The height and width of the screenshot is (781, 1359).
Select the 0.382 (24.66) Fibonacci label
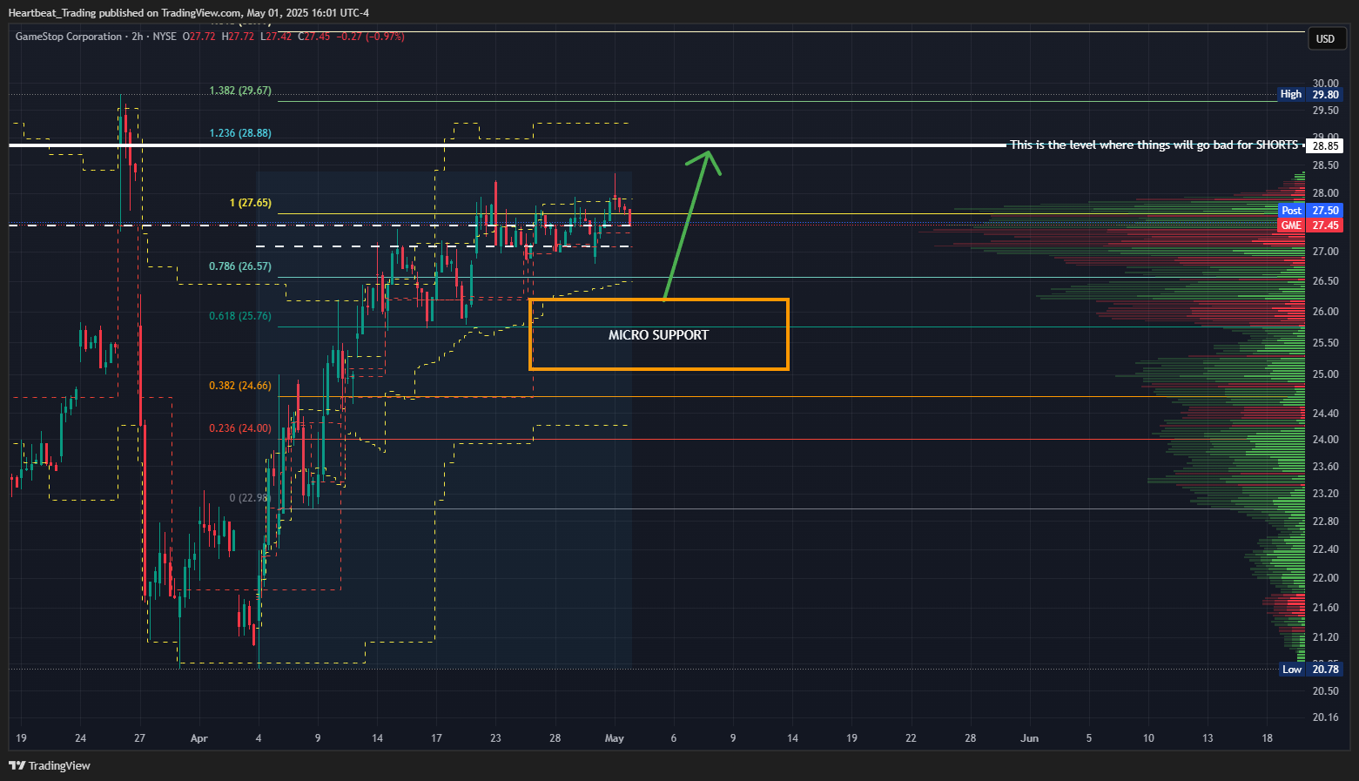pos(240,386)
